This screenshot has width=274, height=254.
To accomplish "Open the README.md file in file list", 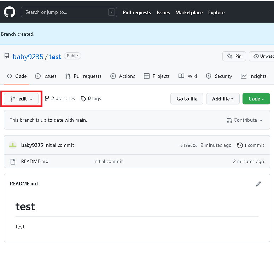I will click(35, 161).
